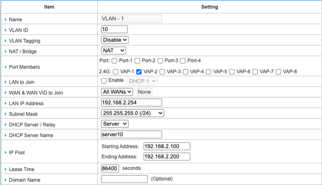Click the arrow icon beside Port Members

click(5, 67)
